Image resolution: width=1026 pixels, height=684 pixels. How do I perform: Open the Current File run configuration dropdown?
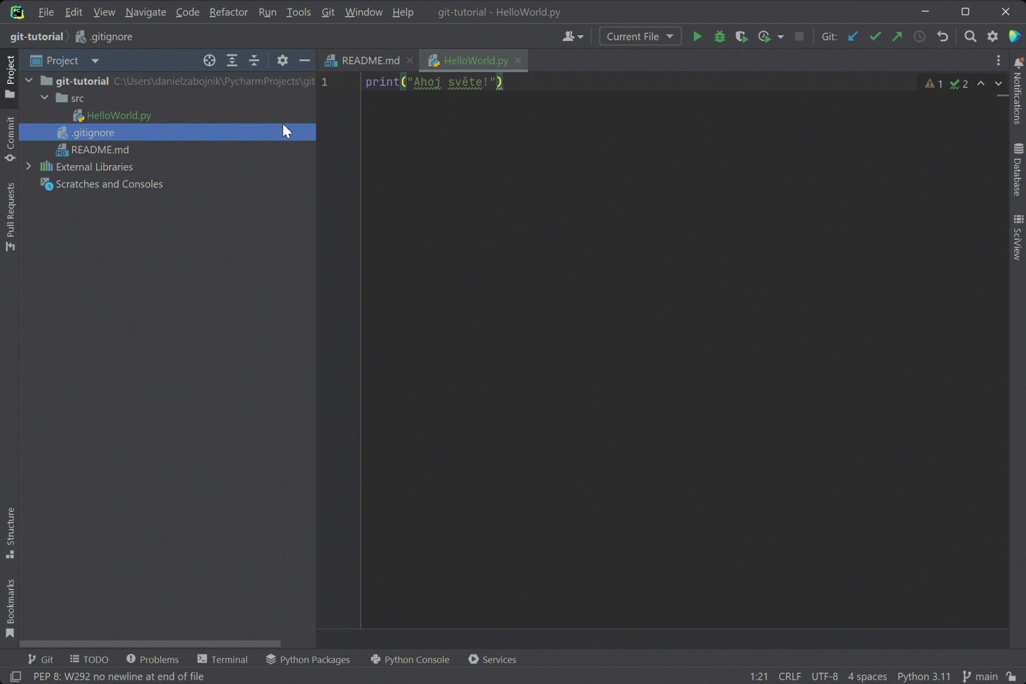(x=640, y=36)
